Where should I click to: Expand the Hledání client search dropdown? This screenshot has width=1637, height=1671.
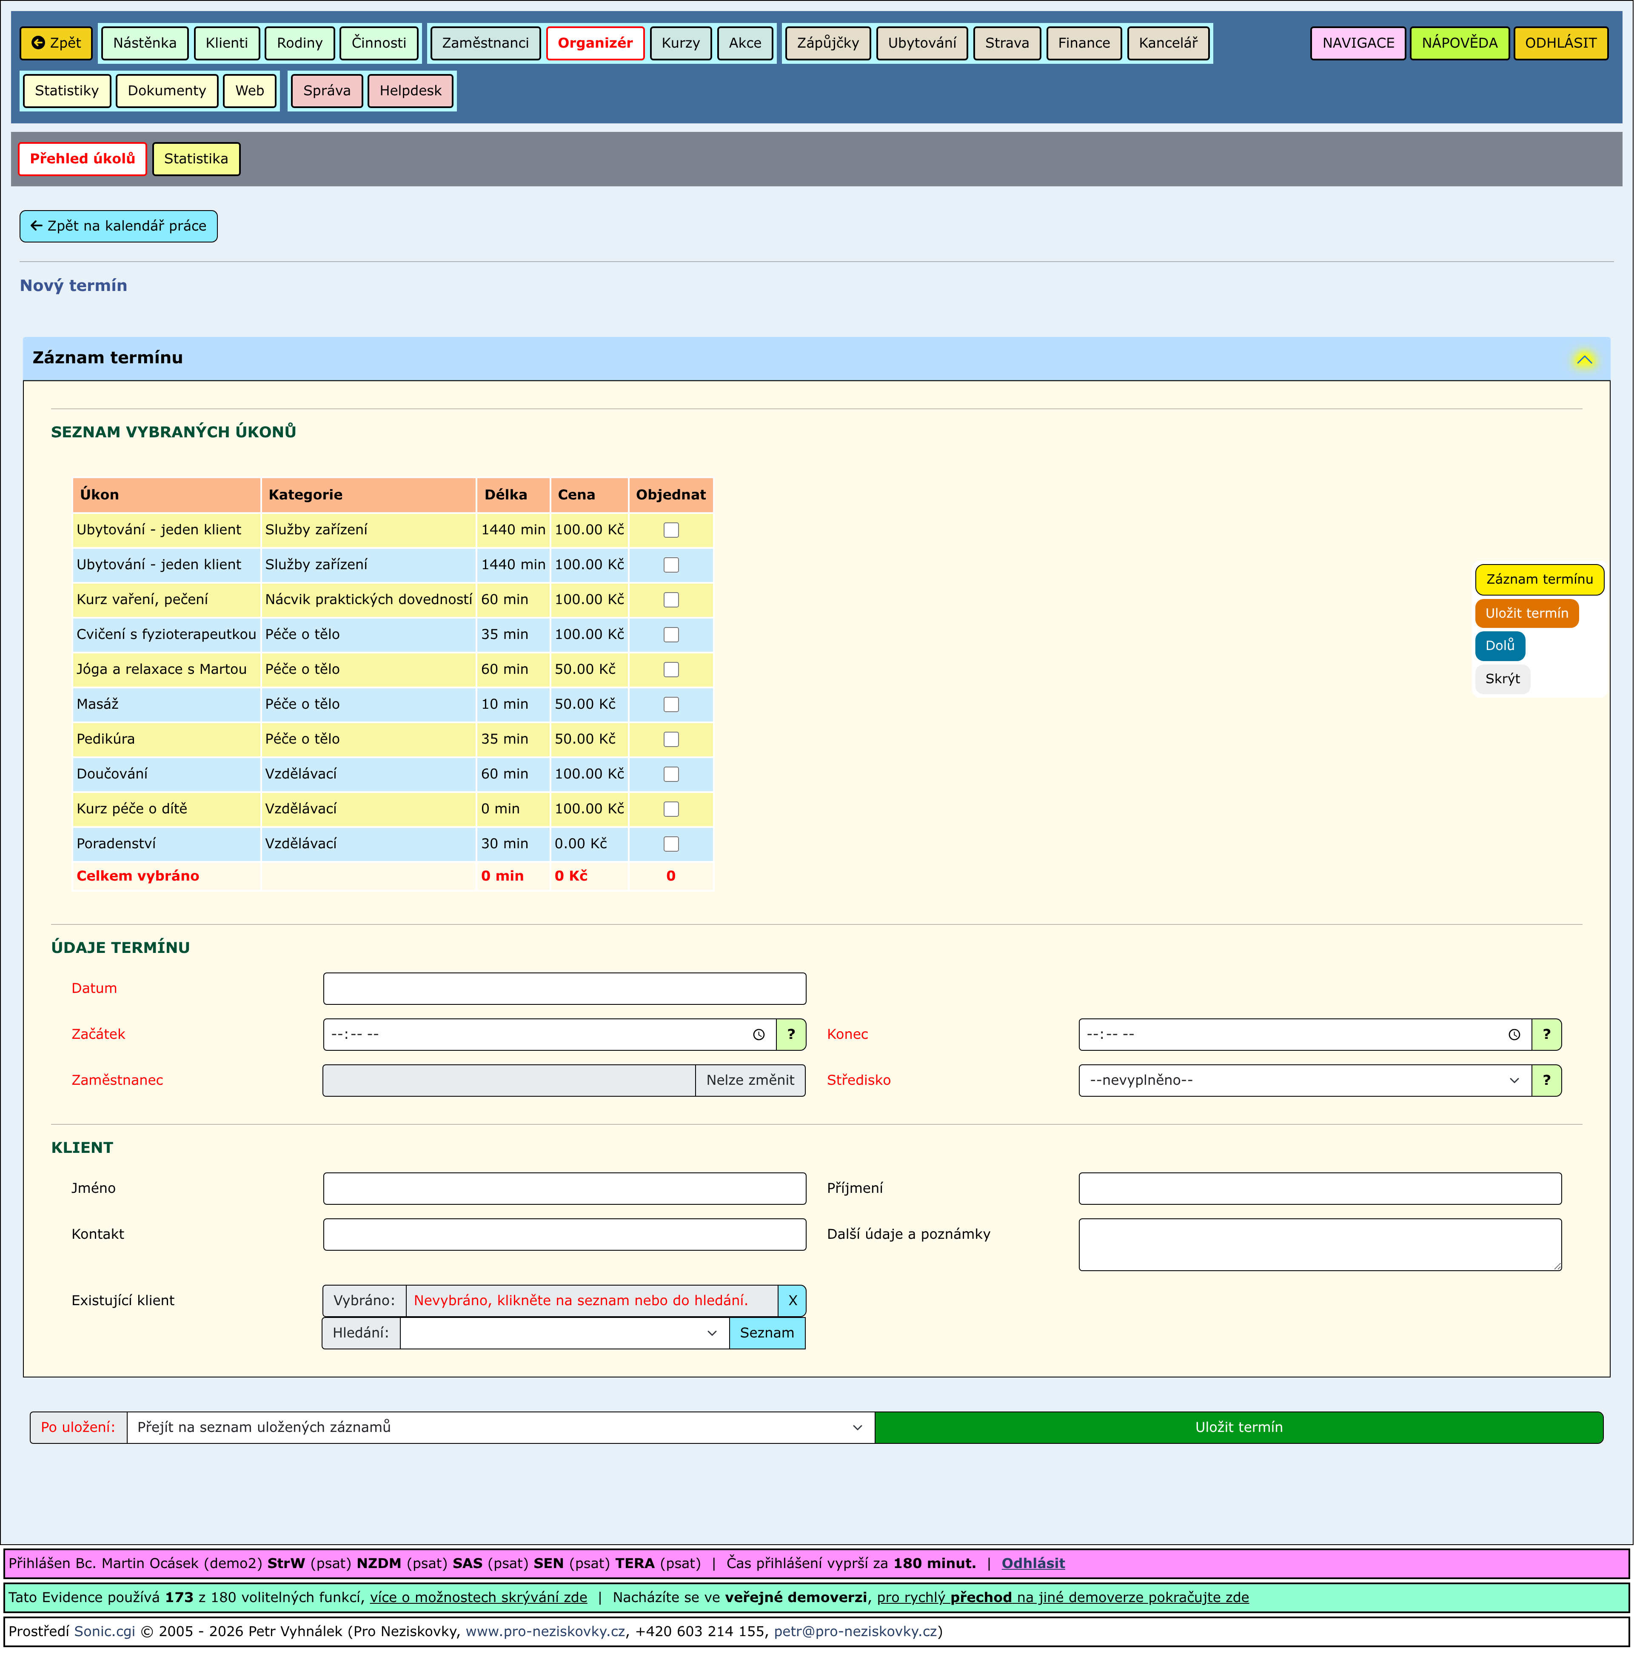click(x=564, y=1333)
